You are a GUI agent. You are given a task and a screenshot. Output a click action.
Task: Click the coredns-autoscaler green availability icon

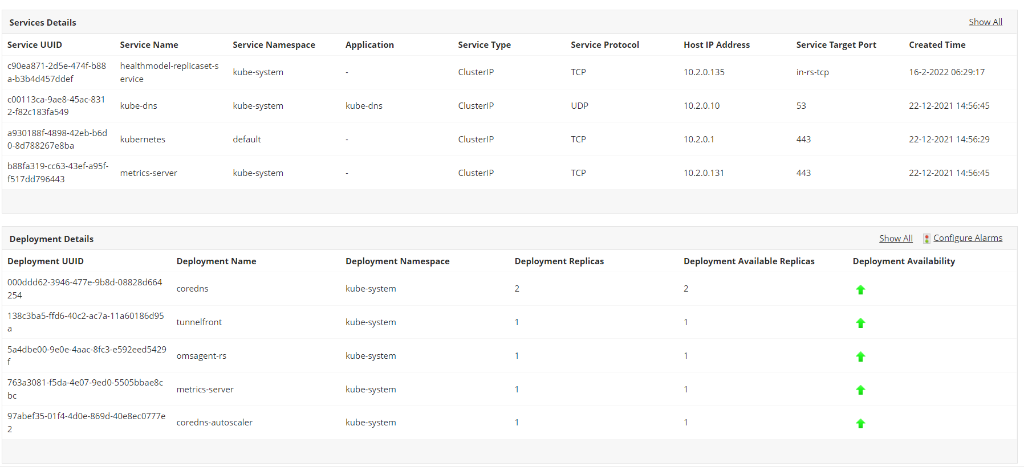pos(860,423)
